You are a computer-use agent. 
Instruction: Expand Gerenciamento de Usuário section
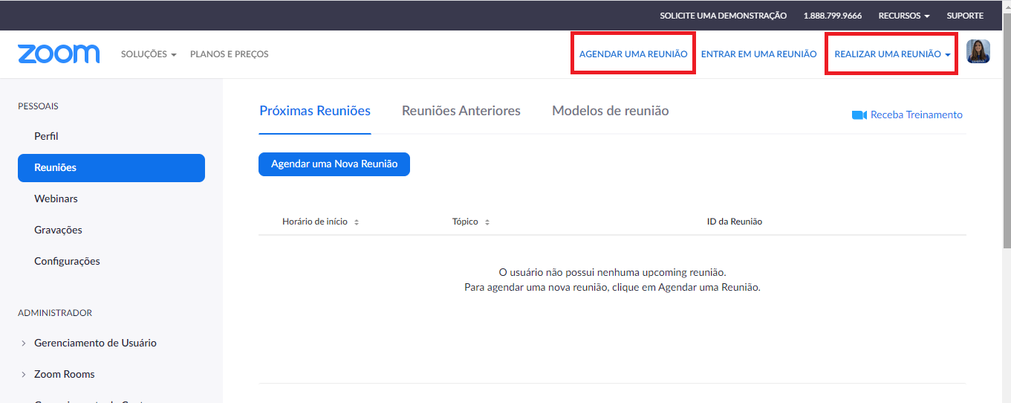coord(89,343)
